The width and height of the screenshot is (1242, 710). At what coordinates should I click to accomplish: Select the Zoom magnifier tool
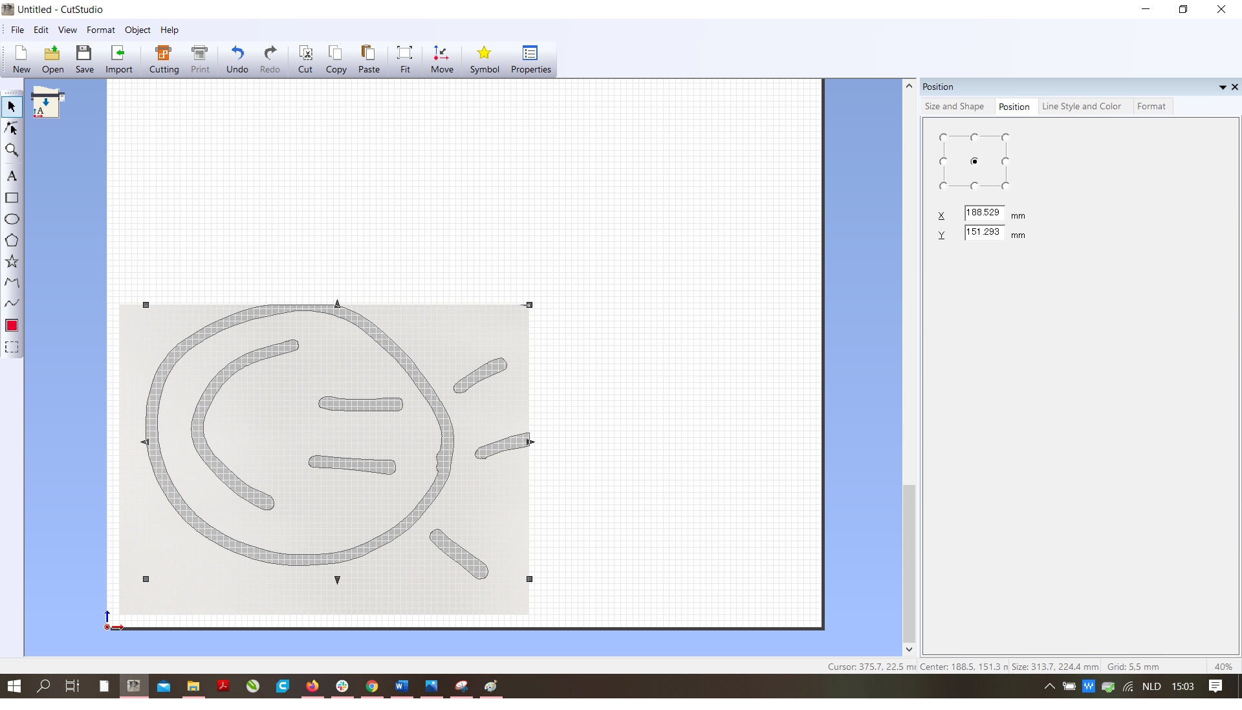click(x=12, y=149)
